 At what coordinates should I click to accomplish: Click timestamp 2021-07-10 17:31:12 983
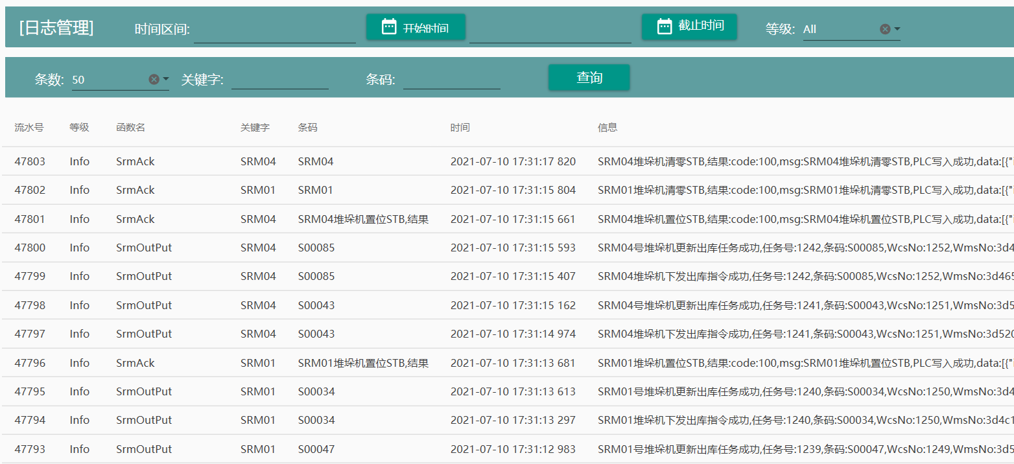tap(513, 449)
